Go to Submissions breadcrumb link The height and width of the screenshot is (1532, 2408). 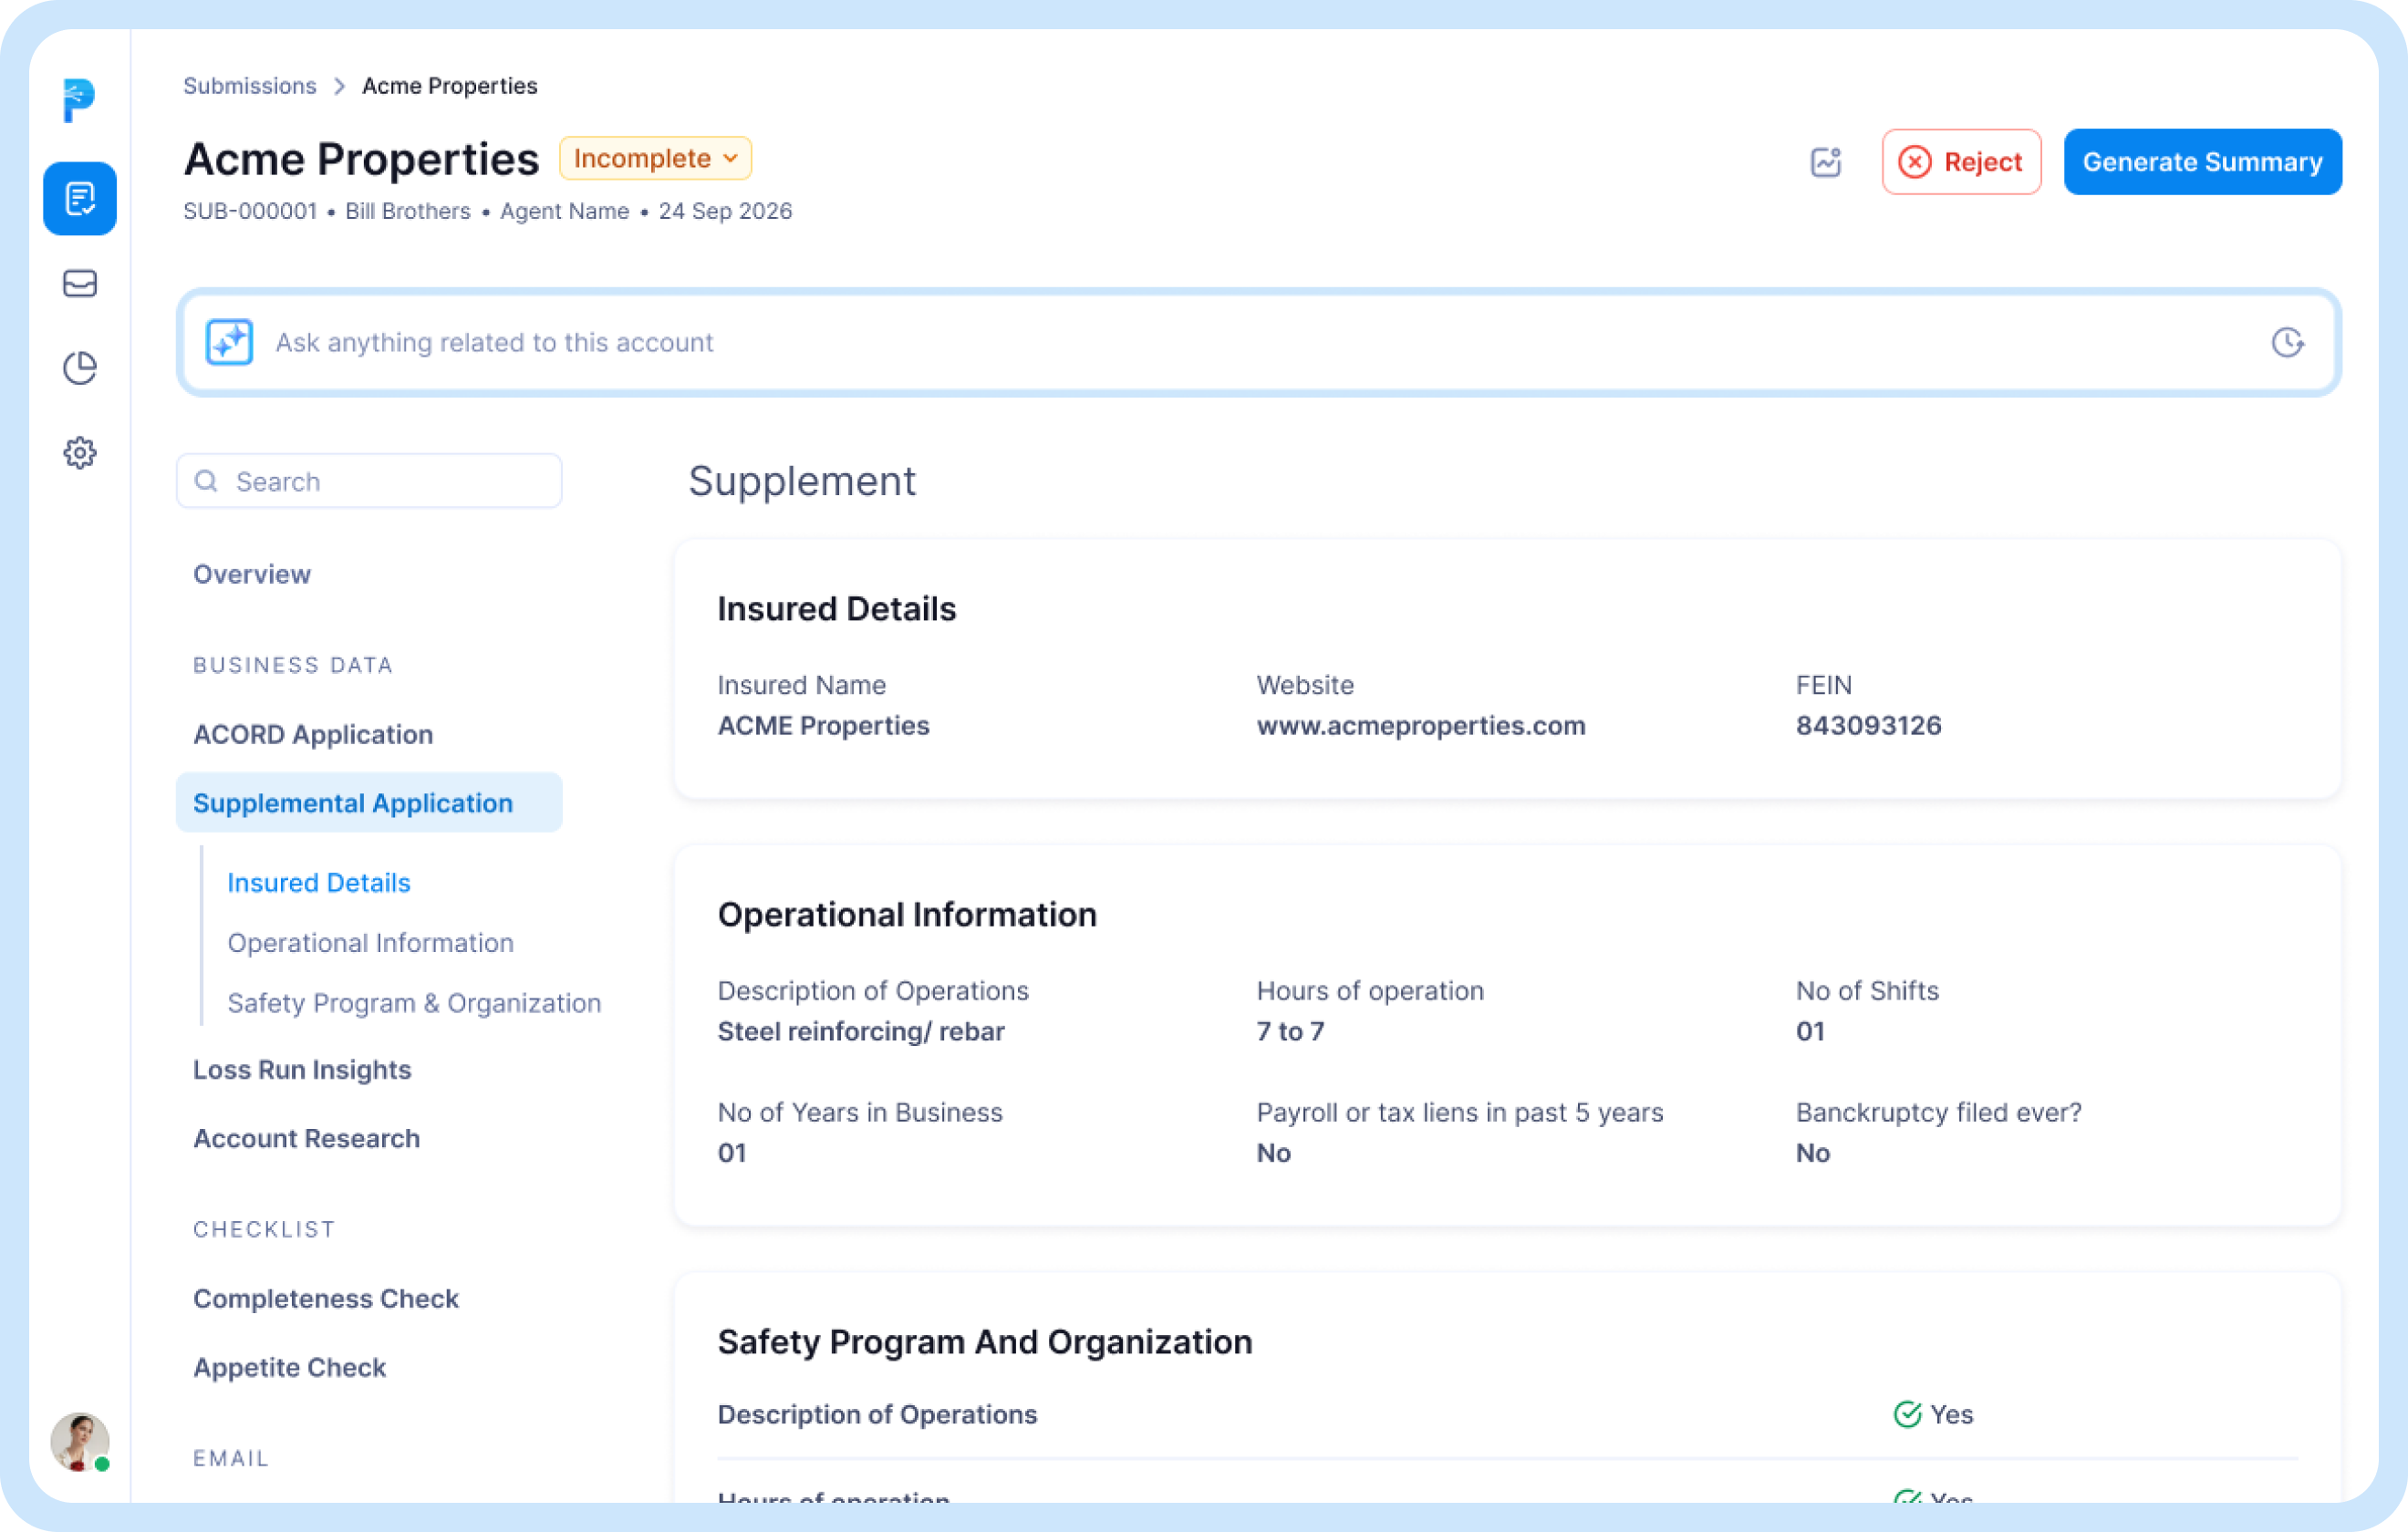point(250,86)
